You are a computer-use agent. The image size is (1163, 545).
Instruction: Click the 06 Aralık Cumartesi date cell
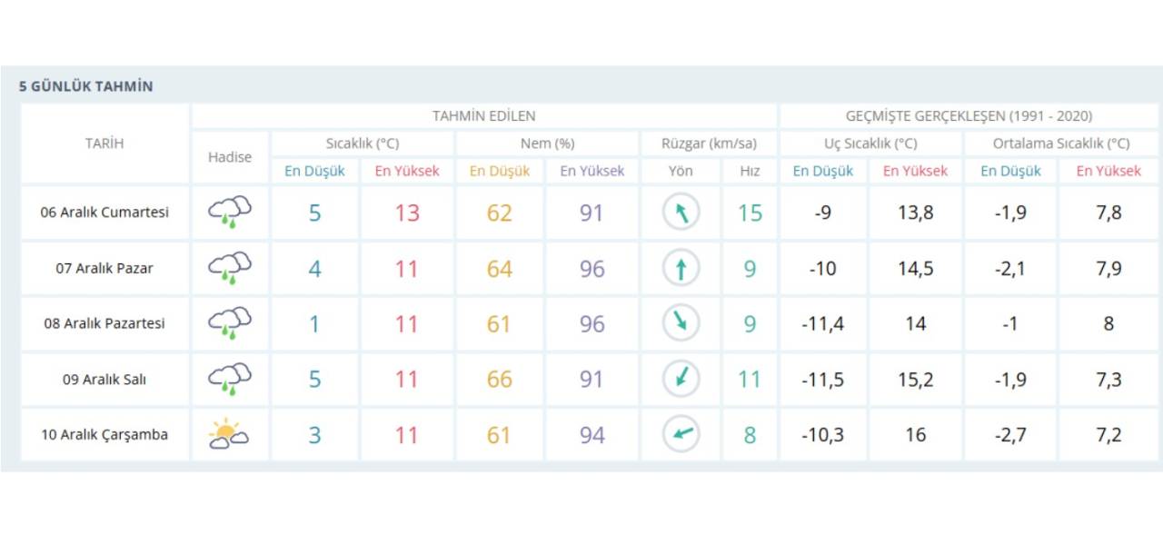[104, 213]
